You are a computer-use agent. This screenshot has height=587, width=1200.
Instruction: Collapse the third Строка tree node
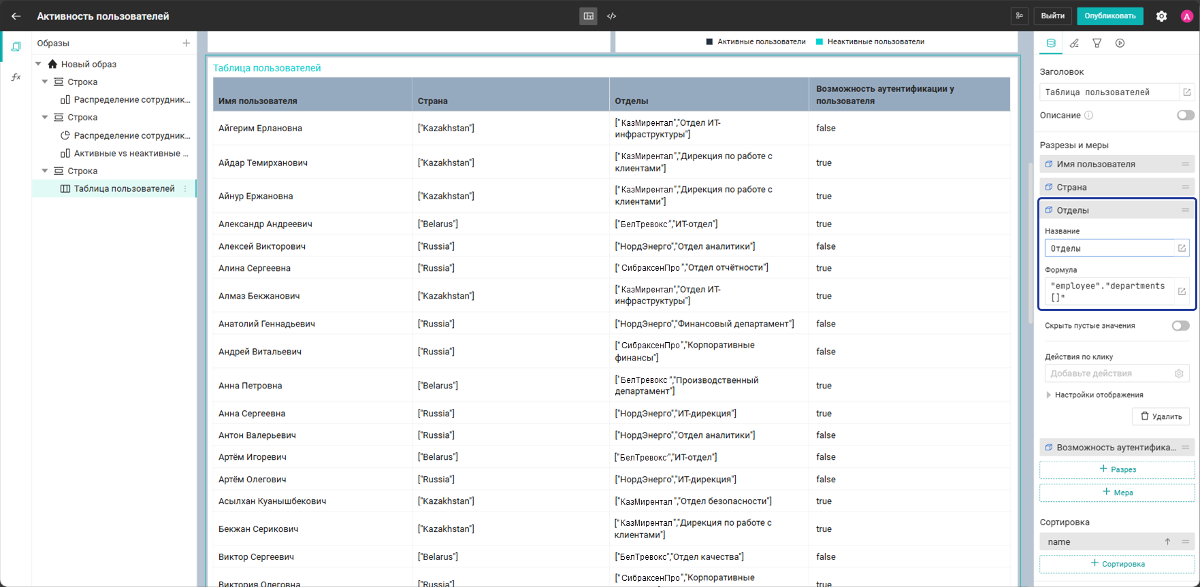[x=45, y=171]
